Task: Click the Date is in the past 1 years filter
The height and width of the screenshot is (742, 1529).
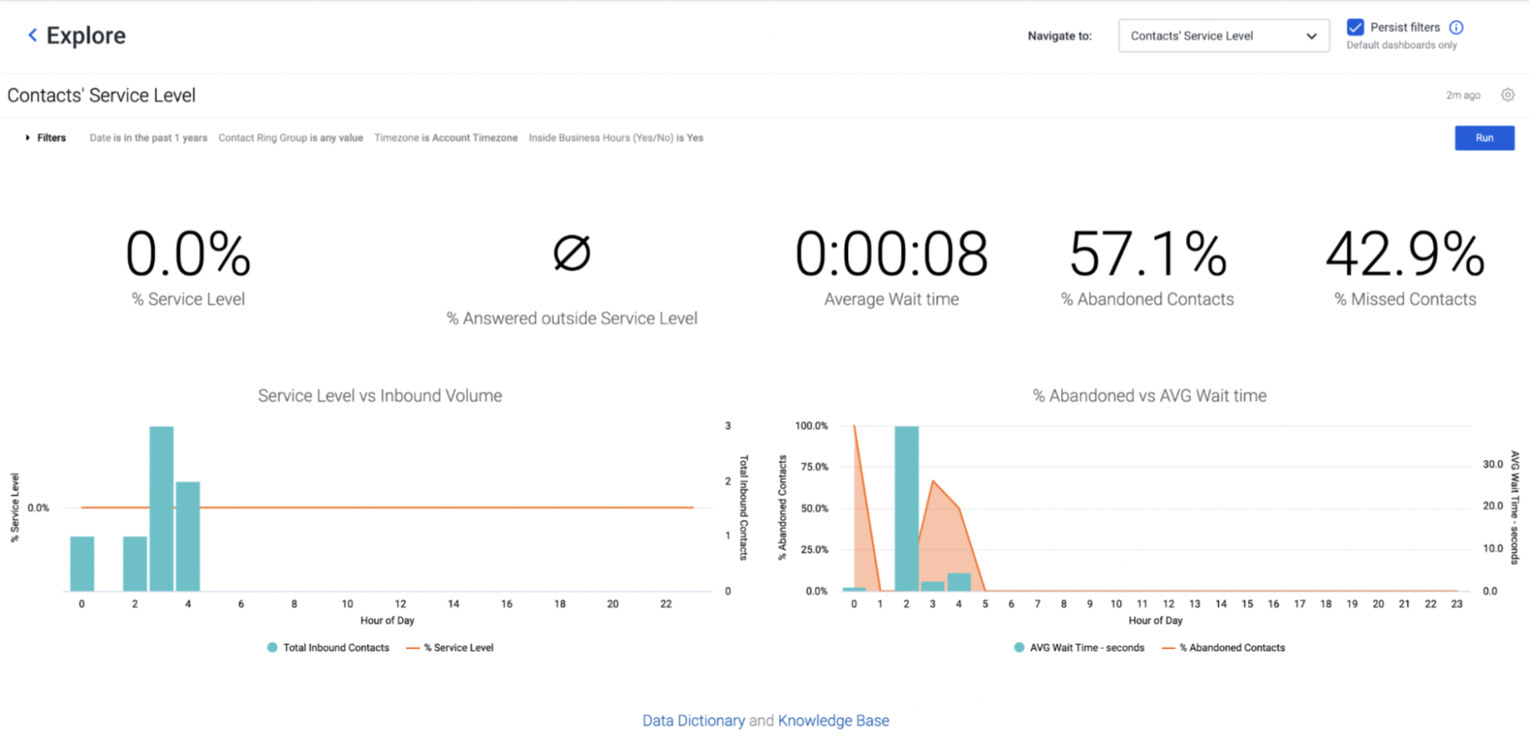Action: point(149,137)
